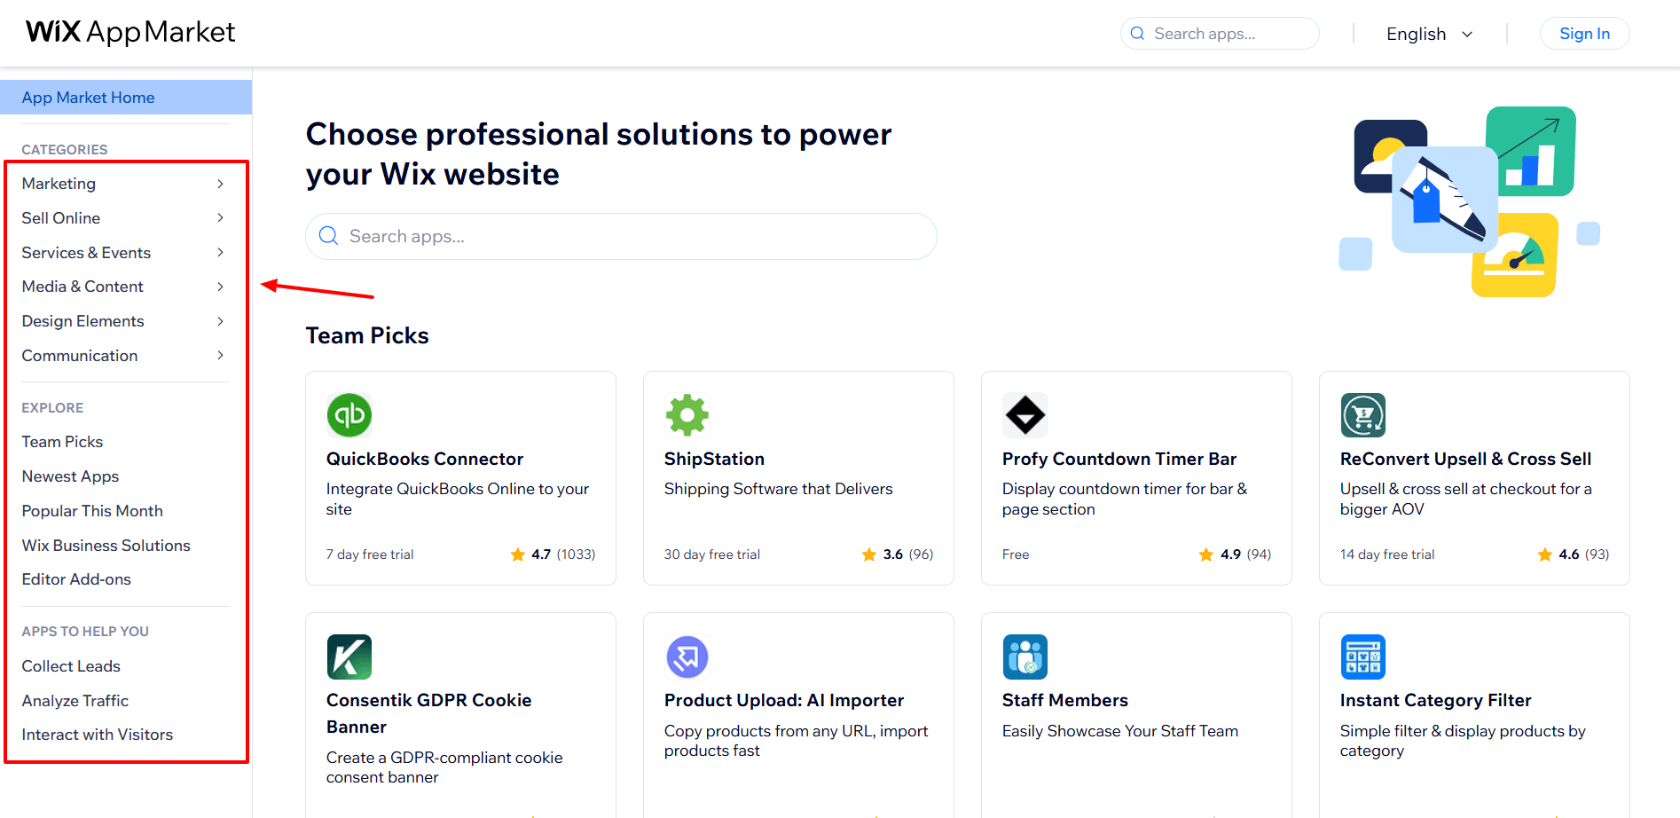1680x818 pixels.
Task: Expand the Sell Online category
Action: pyautogui.click(x=220, y=218)
